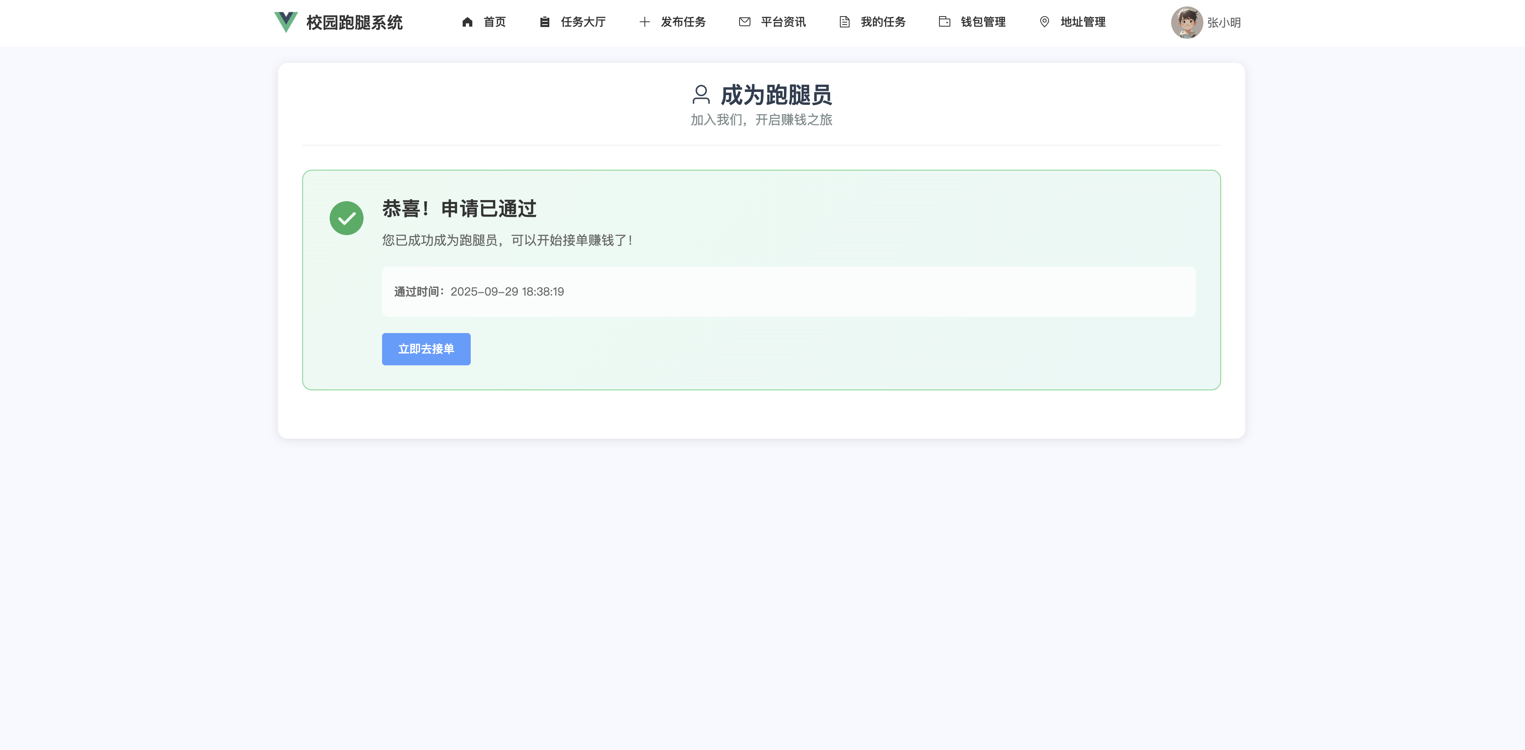Click the document icon beside 我的任务
This screenshot has width=1525, height=750.
coord(844,22)
